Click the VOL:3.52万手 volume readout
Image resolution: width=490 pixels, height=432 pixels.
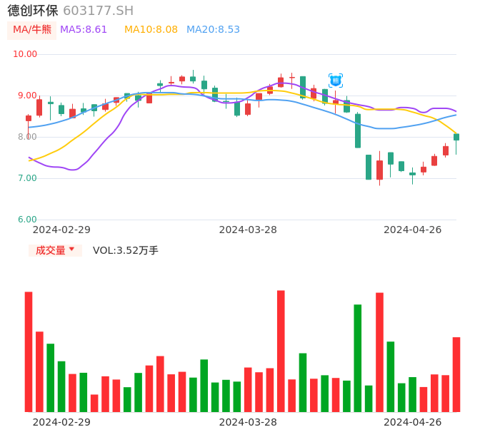pos(126,250)
